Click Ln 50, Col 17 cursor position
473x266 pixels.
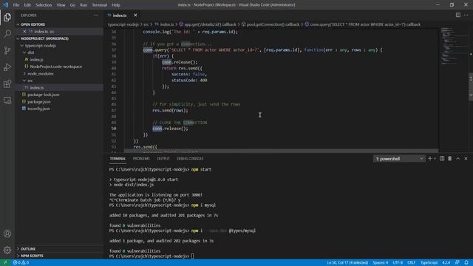(x=347, y=263)
